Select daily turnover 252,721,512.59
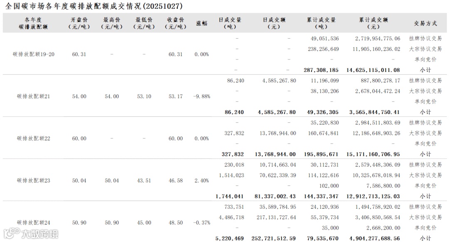The width and height of the screenshot is (449, 242). point(274,238)
